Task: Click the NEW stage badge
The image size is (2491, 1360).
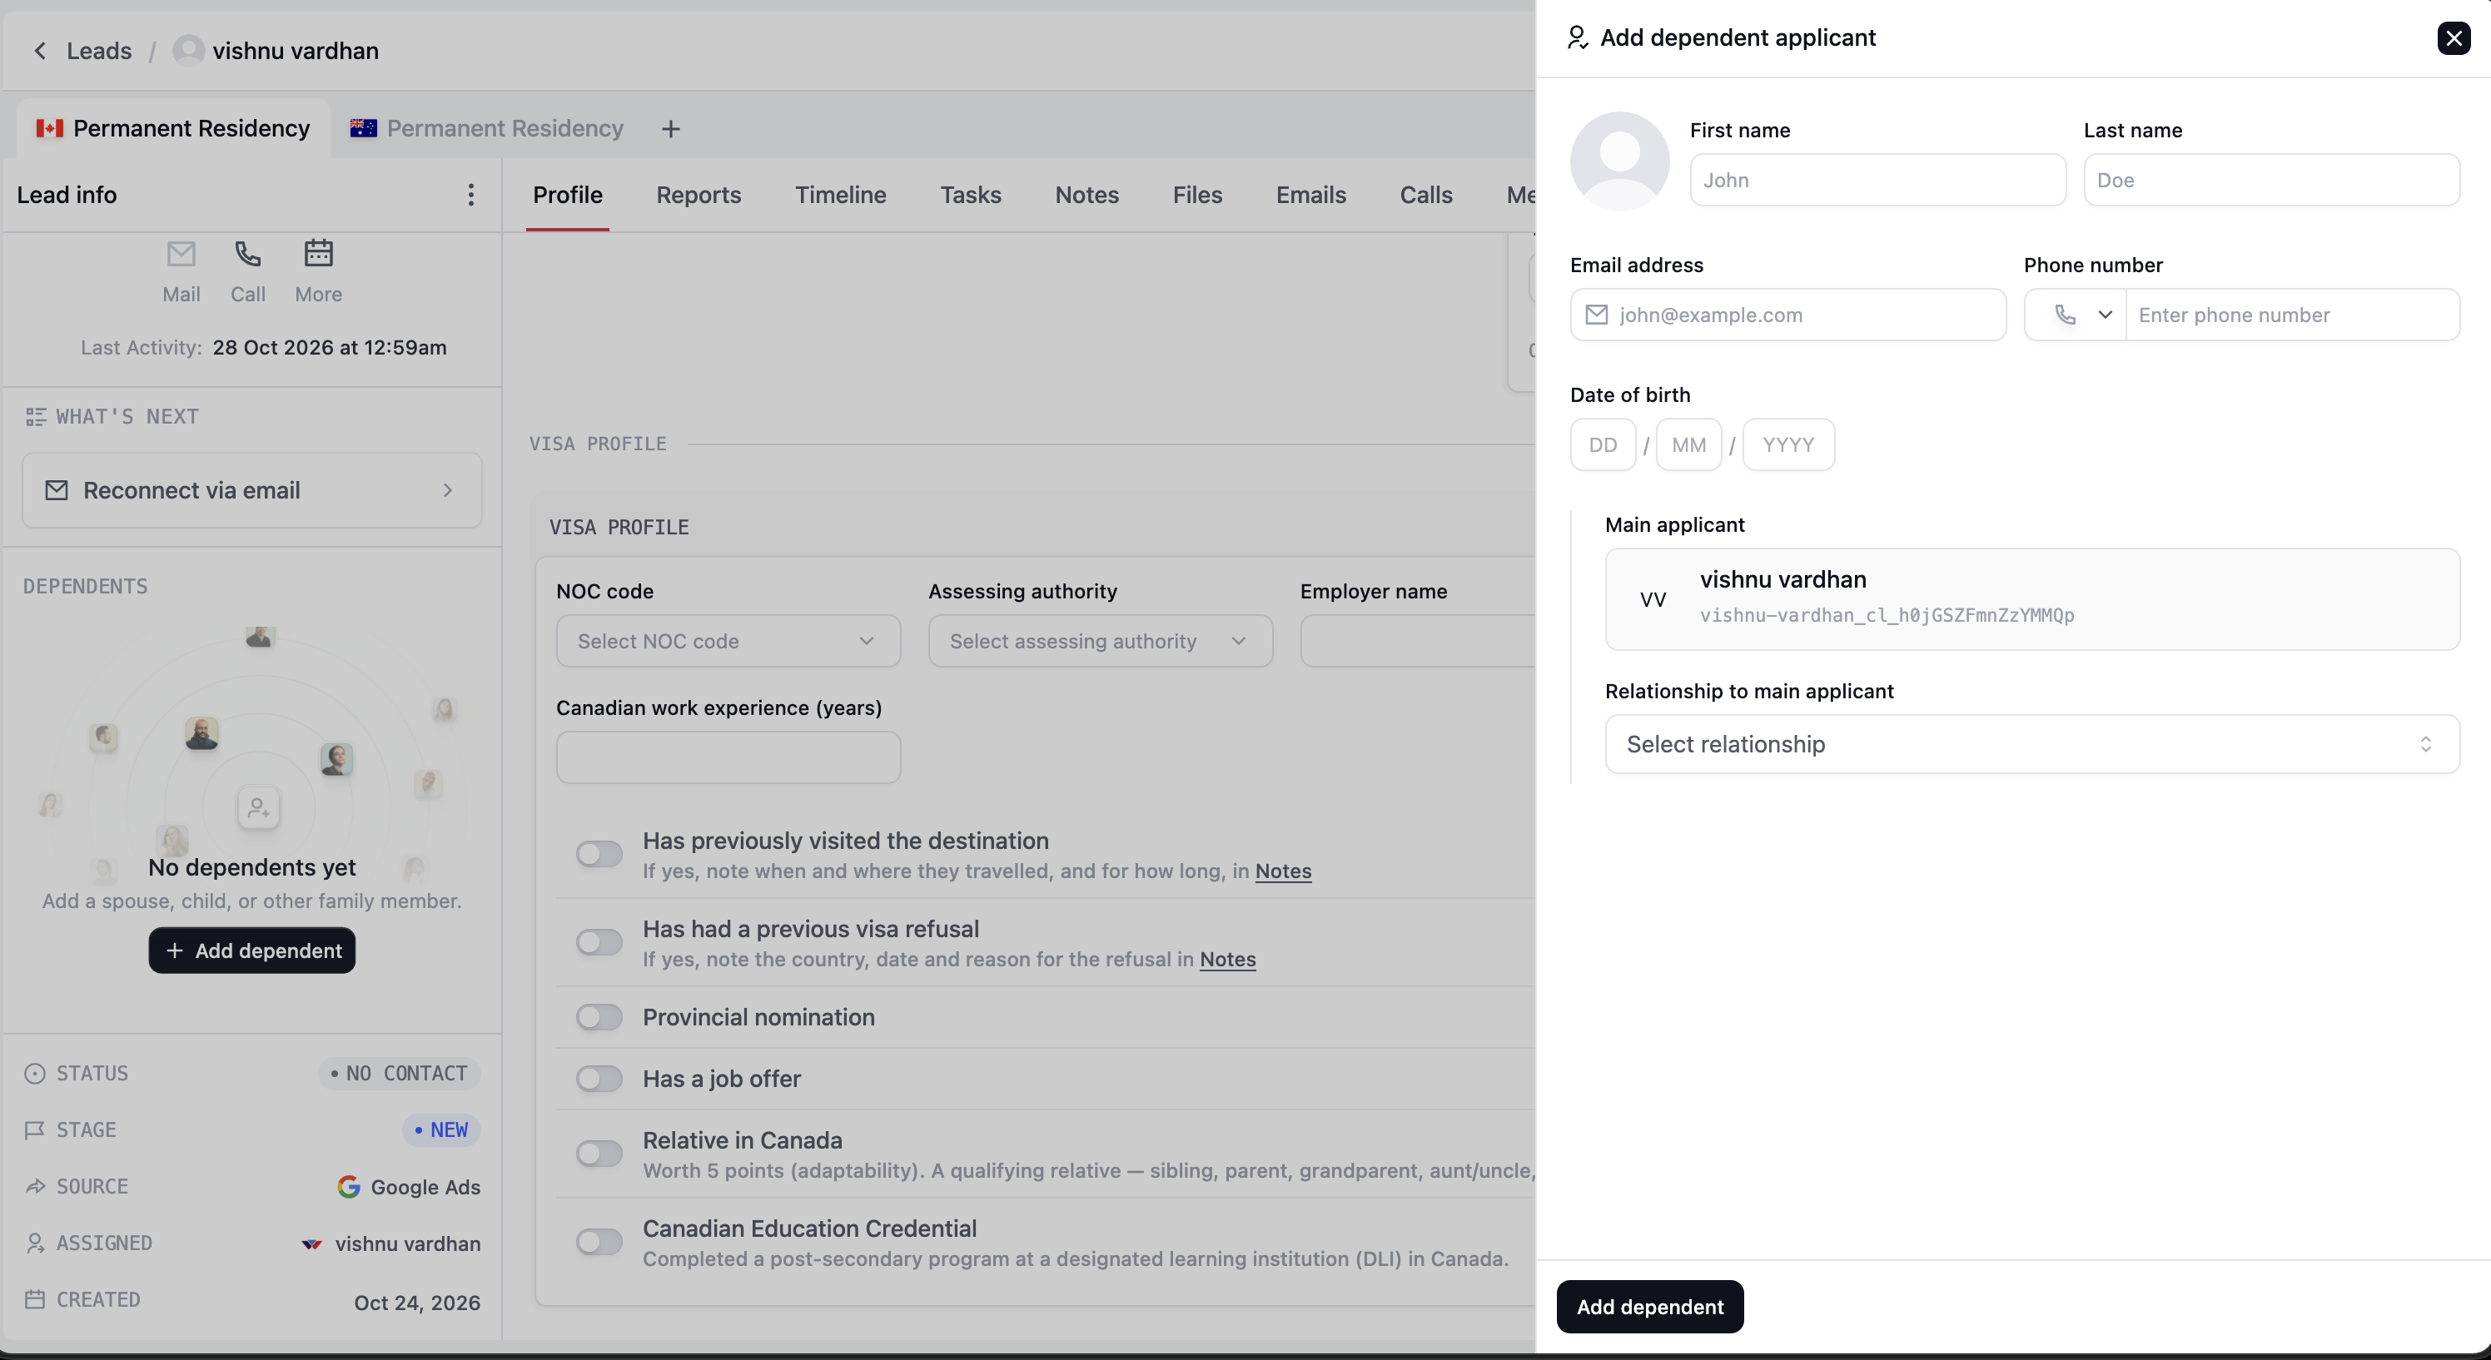Action: click(x=441, y=1129)
